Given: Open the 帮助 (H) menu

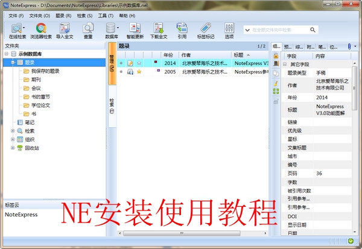Looking at the screenshot, I should point(127,16).
